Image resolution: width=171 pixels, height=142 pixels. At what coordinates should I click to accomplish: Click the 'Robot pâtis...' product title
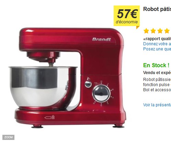tap(157, 9)
